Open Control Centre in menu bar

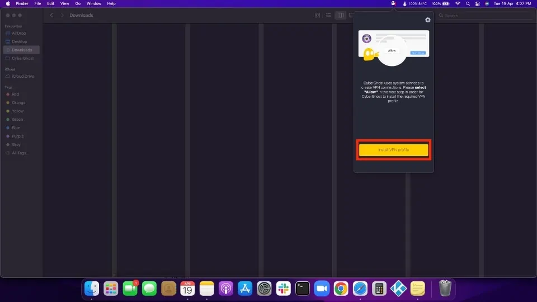(477, 3)
